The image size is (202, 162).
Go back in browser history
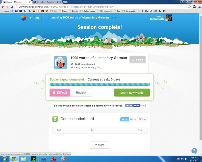point(3,7)
